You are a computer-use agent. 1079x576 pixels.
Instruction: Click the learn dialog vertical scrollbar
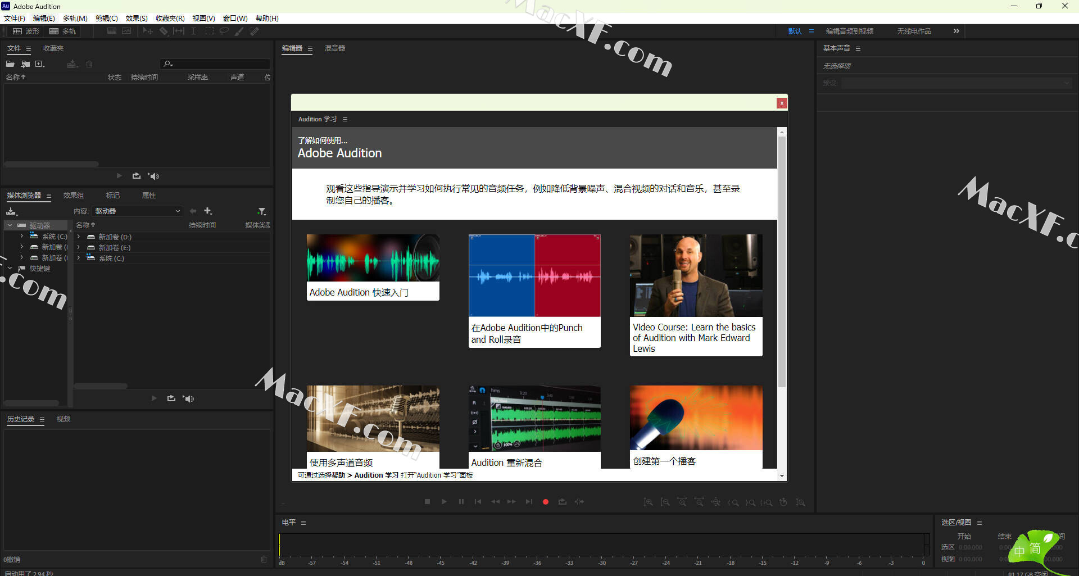pyautogui.click(x=782, y=261)
